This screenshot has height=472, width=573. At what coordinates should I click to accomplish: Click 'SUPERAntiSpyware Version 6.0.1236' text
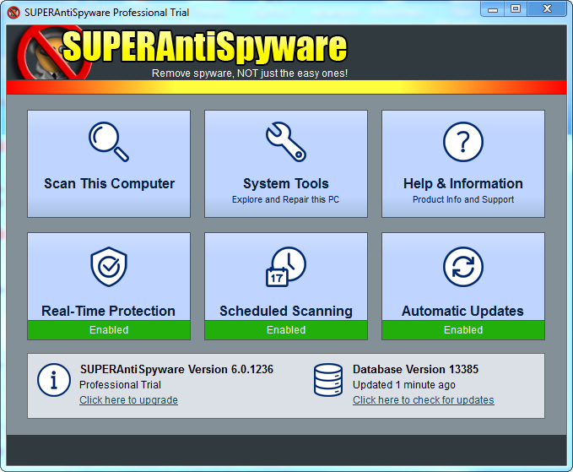[x=176, y=369]
